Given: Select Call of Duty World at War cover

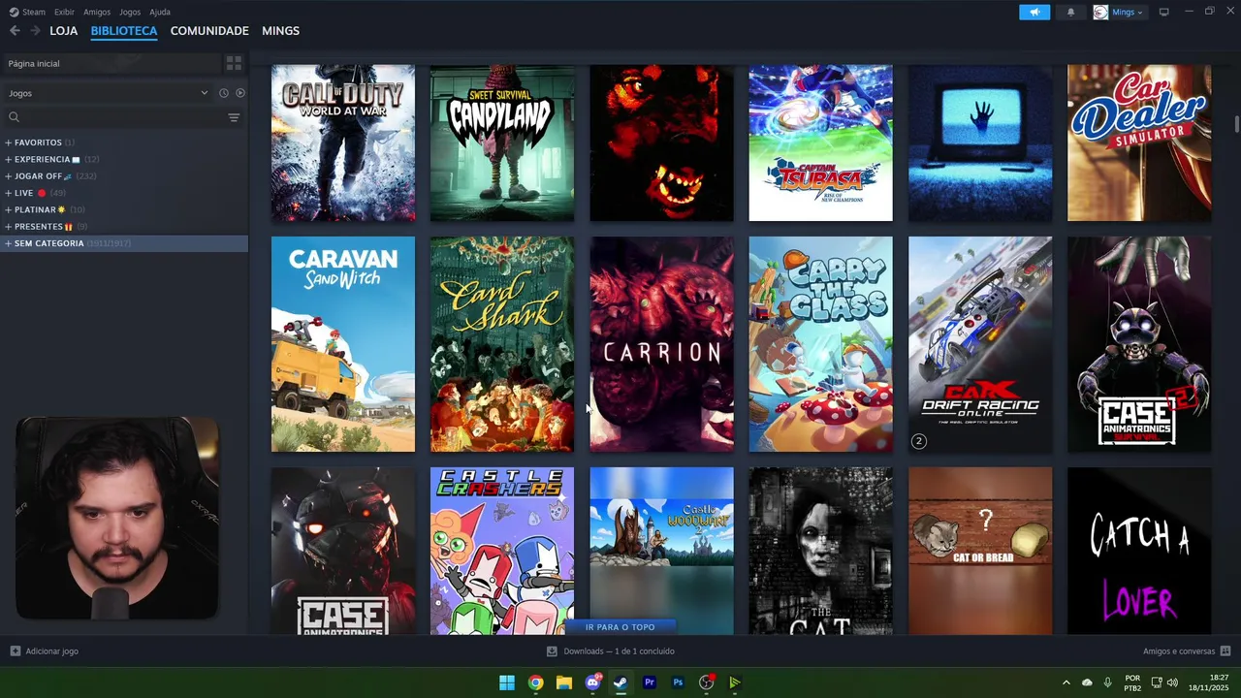Looking at the screenshot, I should point(343,143).
